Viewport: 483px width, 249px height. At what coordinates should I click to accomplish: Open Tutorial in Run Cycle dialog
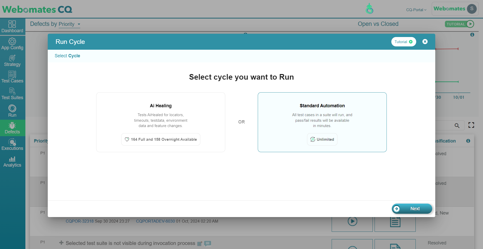(404, 42)
